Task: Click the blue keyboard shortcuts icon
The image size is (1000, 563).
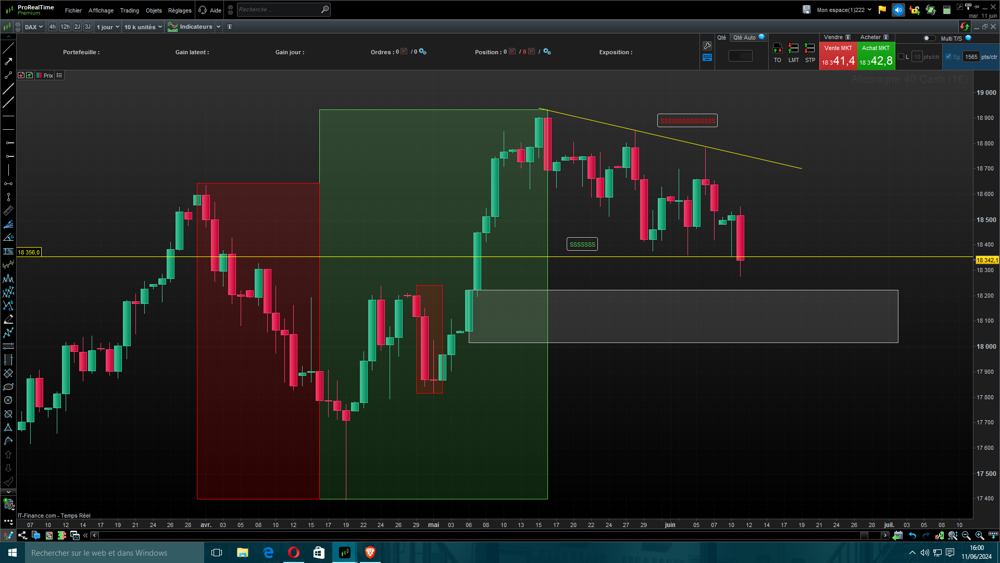Action: tap(707, 58)
